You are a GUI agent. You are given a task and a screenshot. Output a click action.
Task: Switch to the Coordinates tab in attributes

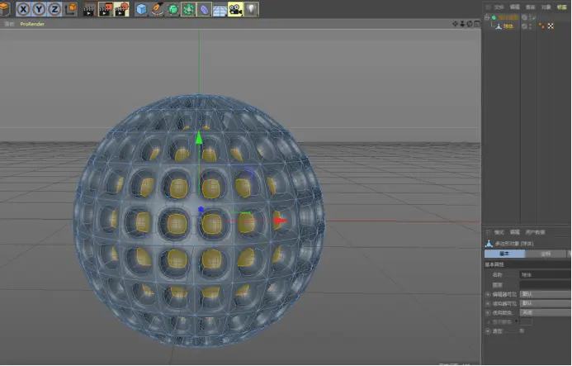click(x=546, y=254)
